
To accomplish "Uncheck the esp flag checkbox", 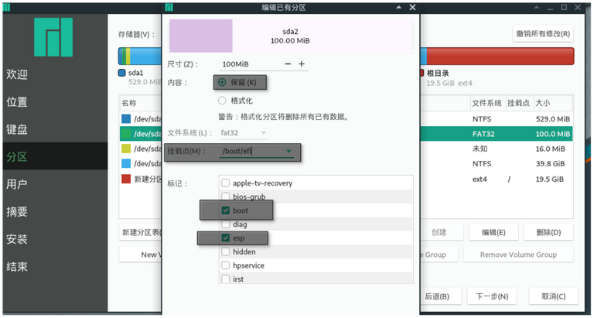I will tap(225, 238).
